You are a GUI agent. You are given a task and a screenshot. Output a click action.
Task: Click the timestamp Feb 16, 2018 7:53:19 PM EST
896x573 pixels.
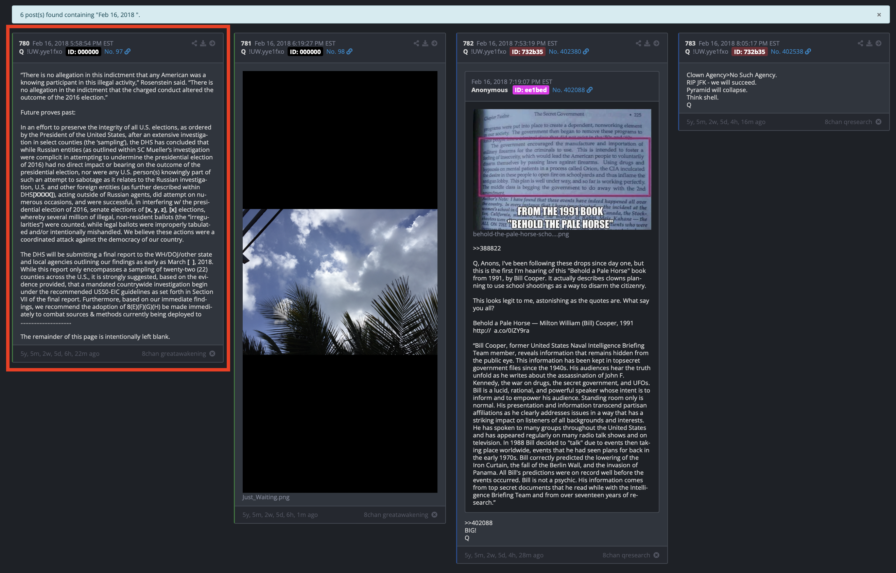(x=517, y=44)
